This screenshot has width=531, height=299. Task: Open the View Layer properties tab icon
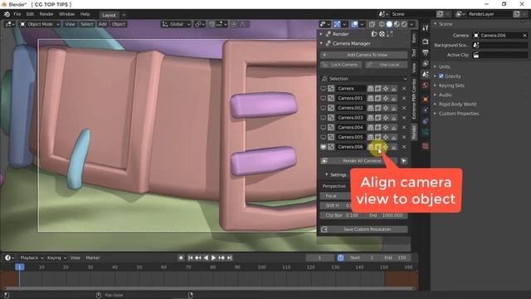[x=426, y=63]
